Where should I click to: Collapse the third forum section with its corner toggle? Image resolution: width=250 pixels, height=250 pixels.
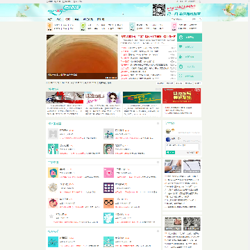(x=158, y=231)
